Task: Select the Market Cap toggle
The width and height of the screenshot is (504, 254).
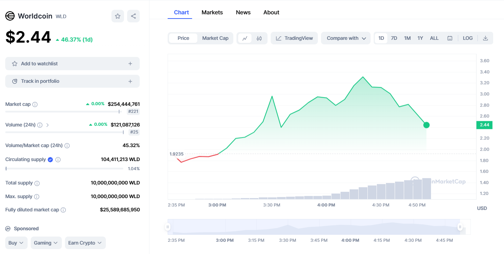Action: (215, 38)
